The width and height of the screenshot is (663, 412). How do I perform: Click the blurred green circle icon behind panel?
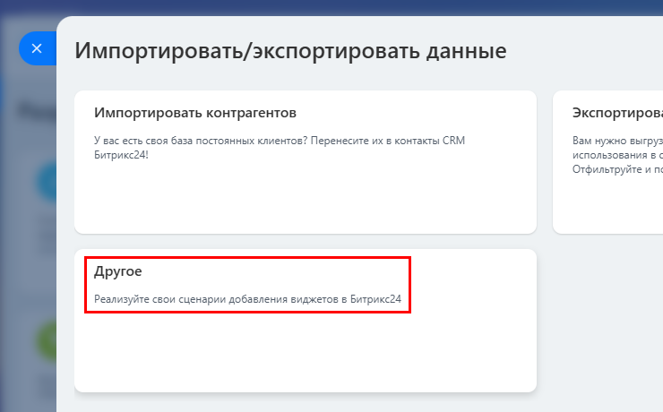[x=47, y=340]
